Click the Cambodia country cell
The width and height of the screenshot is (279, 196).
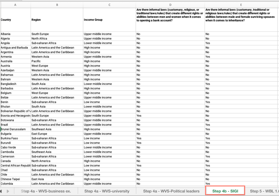click(16, 152)
